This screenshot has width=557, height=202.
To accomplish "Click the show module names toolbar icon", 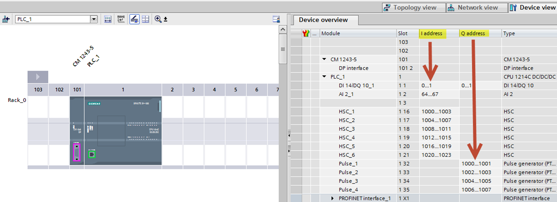I will pos(121,19).
